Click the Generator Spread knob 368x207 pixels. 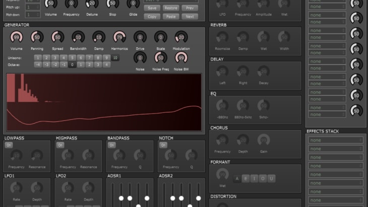click(x=57, y=37)
